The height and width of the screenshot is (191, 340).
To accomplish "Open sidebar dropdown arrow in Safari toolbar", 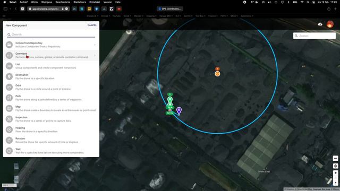I will 10,9.
